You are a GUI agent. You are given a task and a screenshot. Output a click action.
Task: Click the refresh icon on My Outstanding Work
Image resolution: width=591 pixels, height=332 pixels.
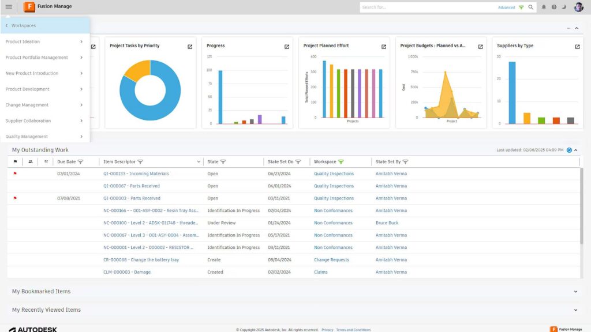pos(568,149)
